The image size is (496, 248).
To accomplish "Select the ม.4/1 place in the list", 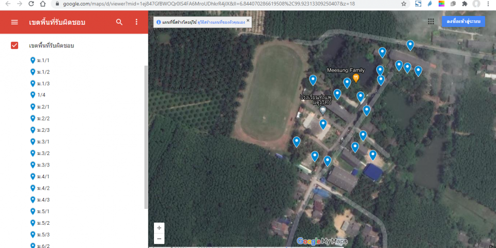I will tap(43, 177).
